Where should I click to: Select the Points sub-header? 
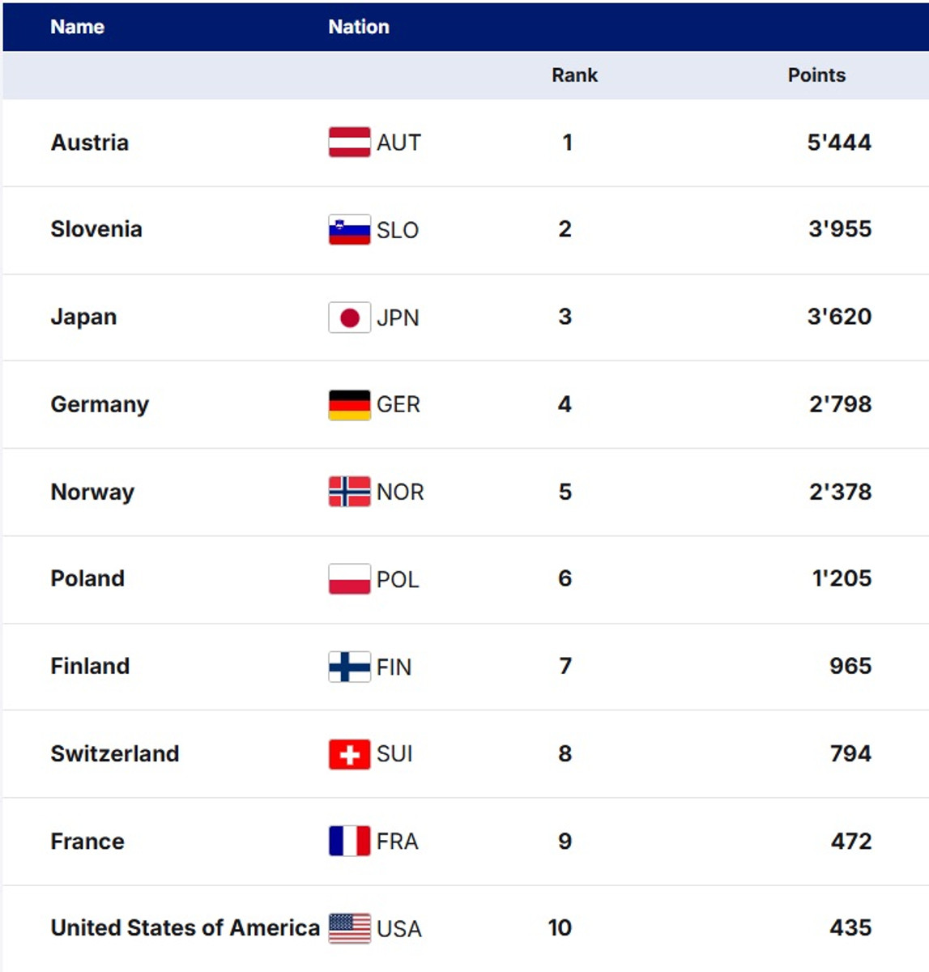[x=816, y=75]
